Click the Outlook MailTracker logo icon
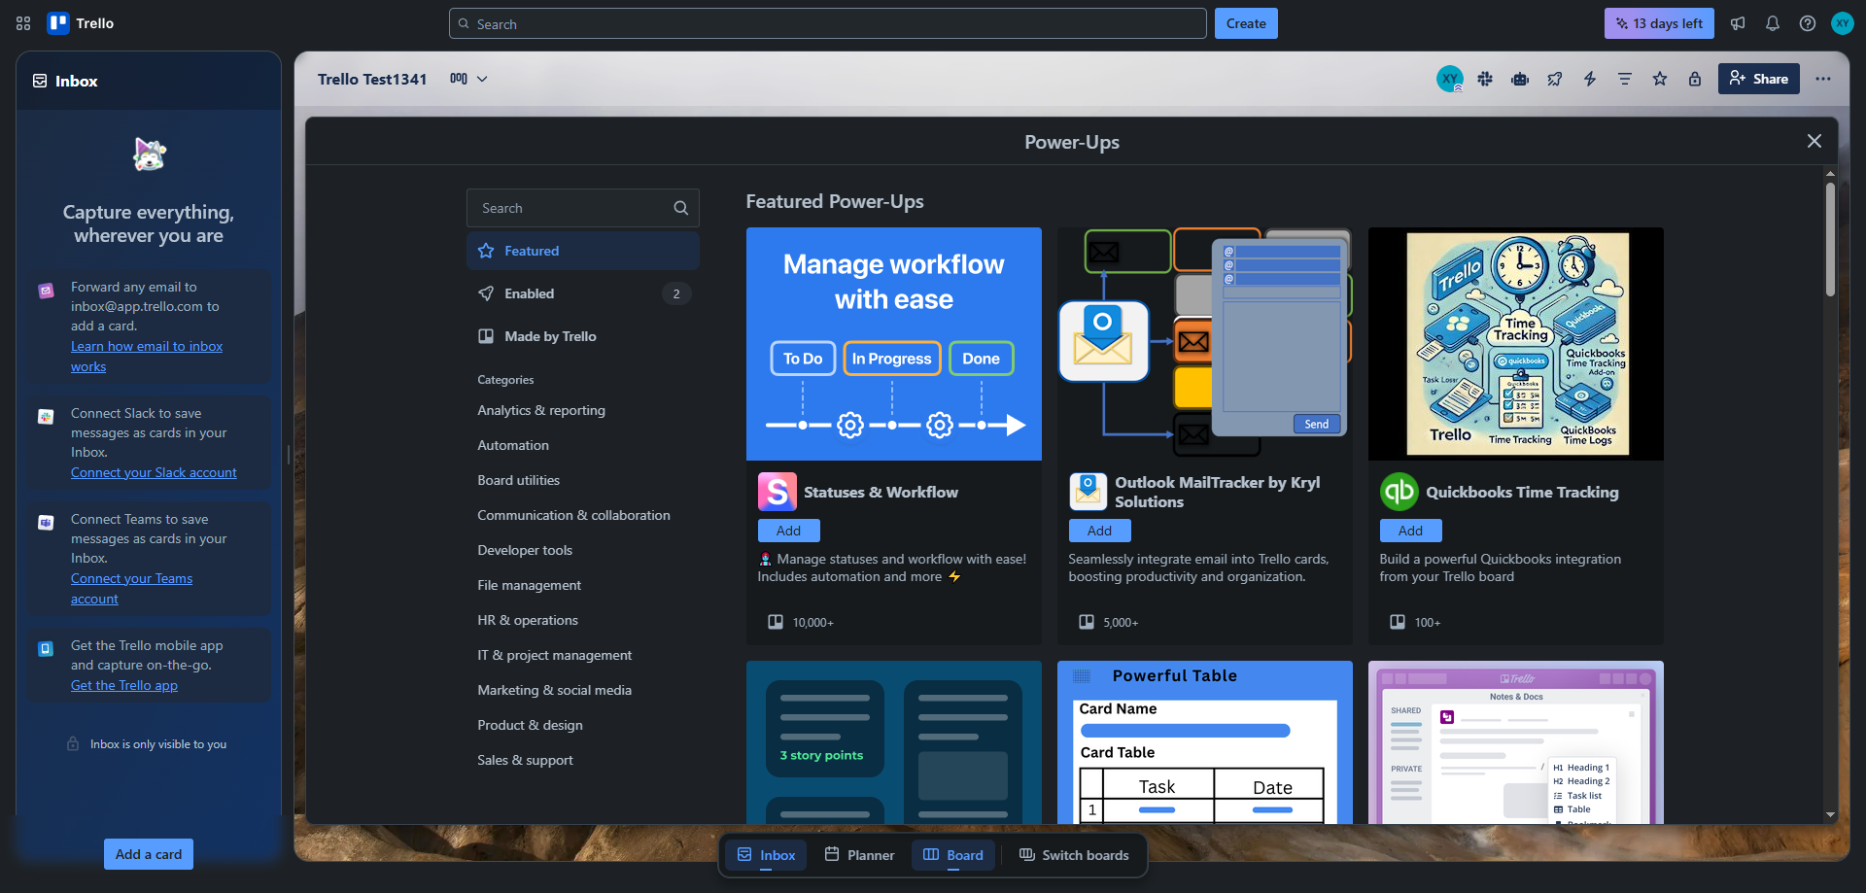This screenshot has height=893, width=1866. point(1088,492)
